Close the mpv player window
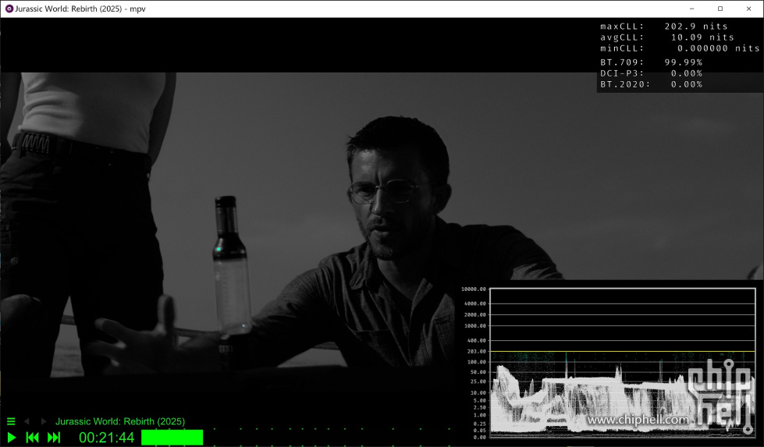764x447 pixels. click(750, 9)
